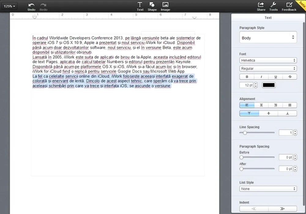Click the word "Worldwide" in the document
The image size is (306, 214).
tap(58, 38)
